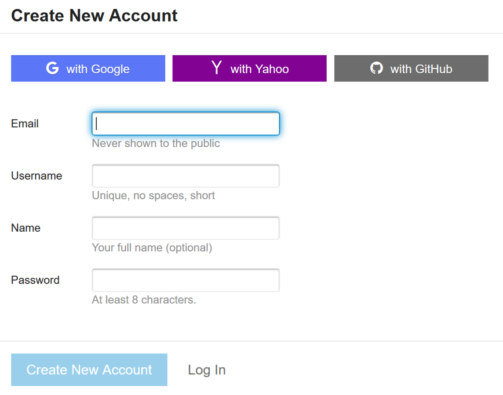The image size is (503, 395).
Task: Click the Google G logo icon
Action: 52,68
